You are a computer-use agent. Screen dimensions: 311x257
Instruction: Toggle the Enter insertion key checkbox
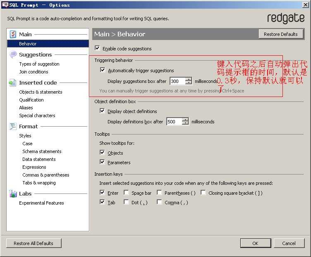coord(102,192)
